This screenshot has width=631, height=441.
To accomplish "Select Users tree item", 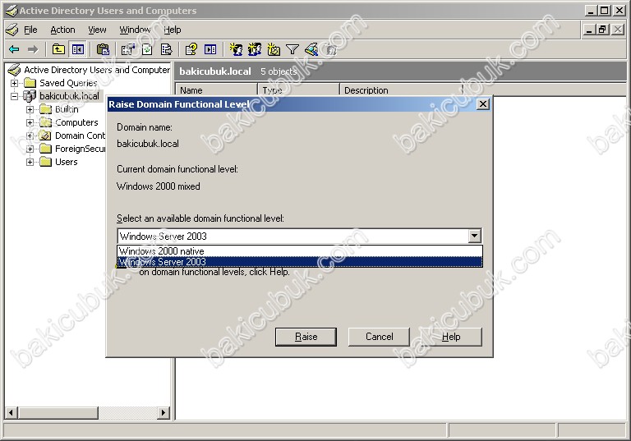I will coord(66,162).
